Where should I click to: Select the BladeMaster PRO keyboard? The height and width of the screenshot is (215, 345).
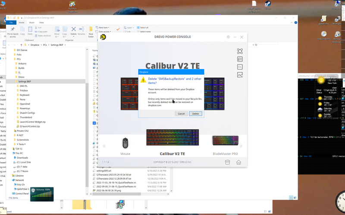click(x=225, y=141)
